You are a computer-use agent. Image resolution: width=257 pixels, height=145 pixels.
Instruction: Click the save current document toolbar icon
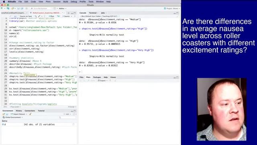(18, 8)
